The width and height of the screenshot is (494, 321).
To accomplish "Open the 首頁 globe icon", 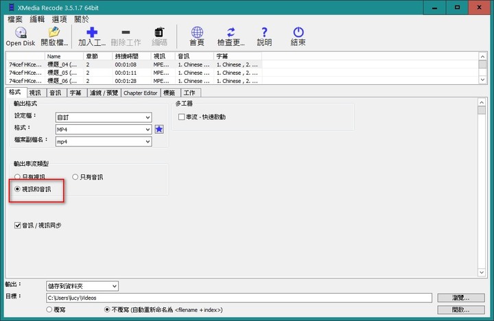I will click(x=197, y=32).
